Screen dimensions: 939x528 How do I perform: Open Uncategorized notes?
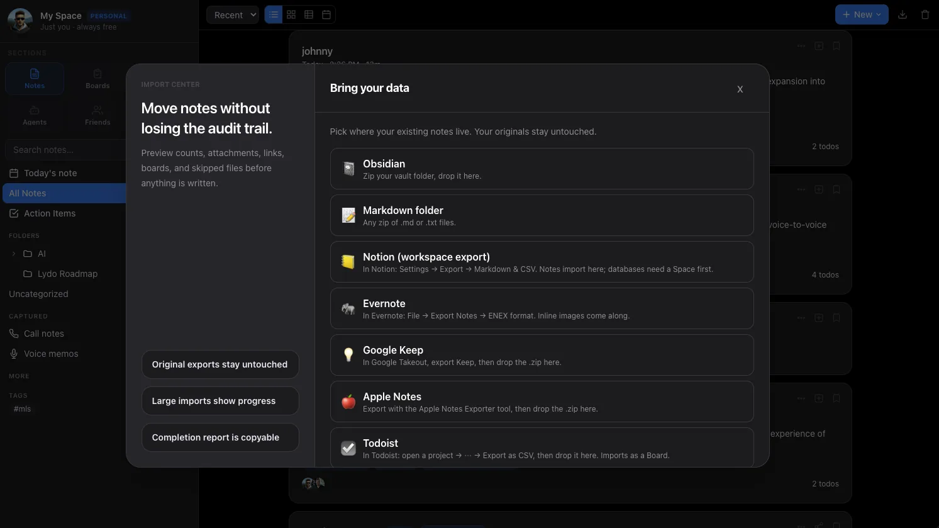[38, 294]
